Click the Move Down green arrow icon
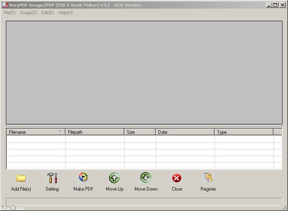Image resolution: width=288 pixels, height=211 pixels. pyautogui.click(x=146, y=177)
